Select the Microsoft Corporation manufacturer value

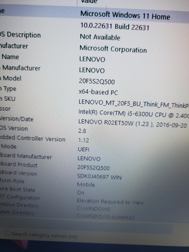coord(113,49)
